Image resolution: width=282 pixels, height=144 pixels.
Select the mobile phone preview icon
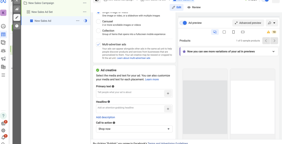coord(234,32)
